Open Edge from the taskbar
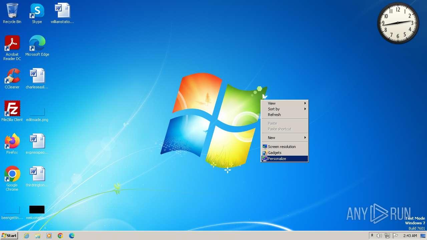This screenshot has height=240, width=427. pos(72,236)
